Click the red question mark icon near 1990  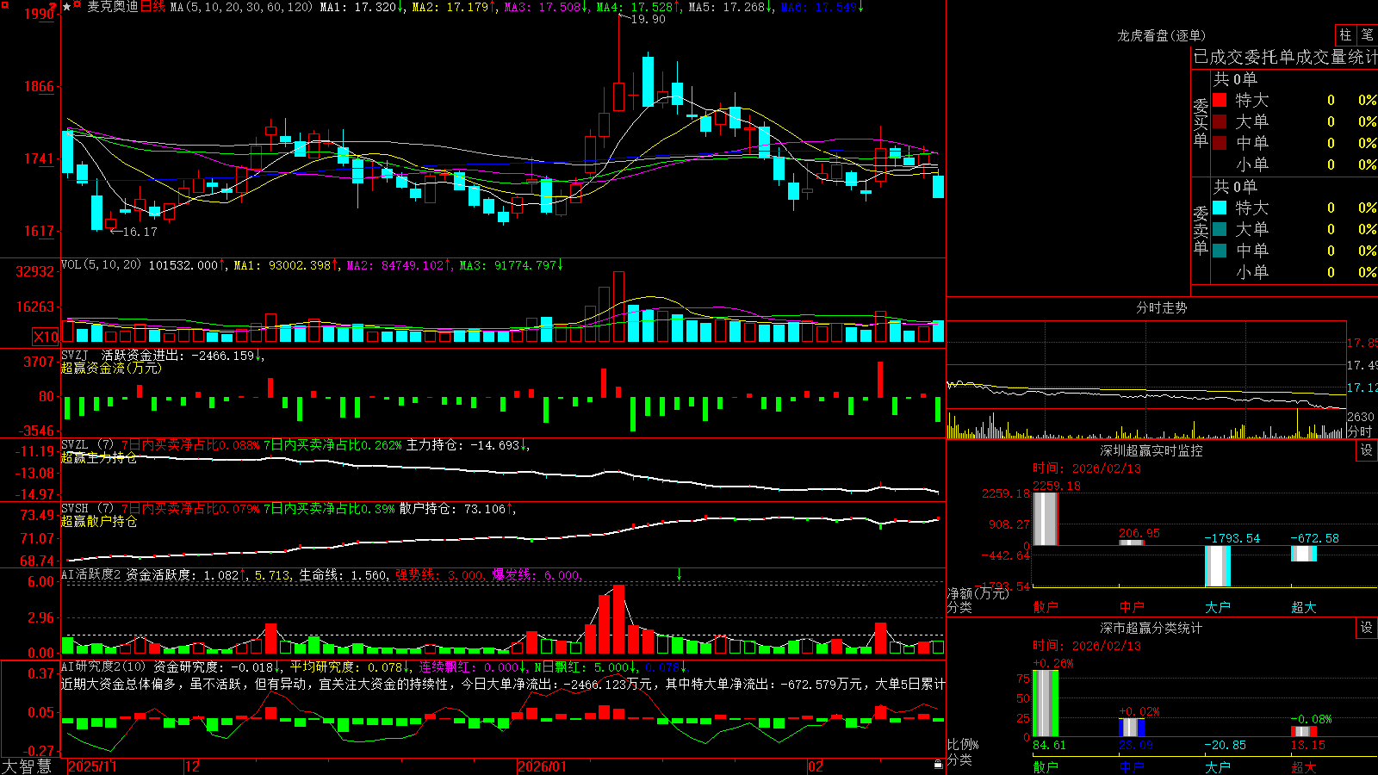[x=53, y=7]
